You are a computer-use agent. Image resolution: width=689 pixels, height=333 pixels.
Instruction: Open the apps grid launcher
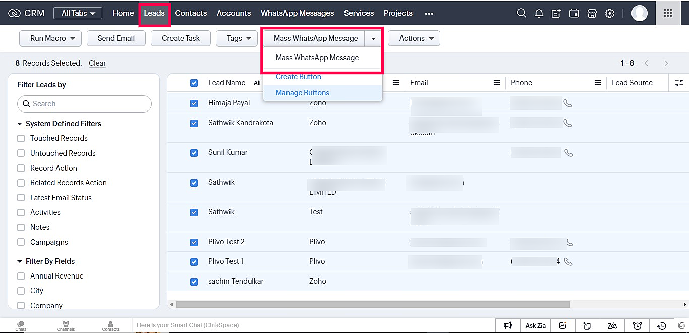668,13
